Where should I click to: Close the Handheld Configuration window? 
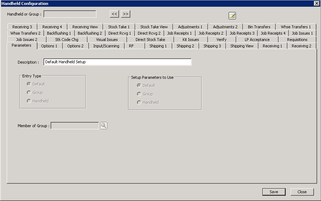pos(316,4)
